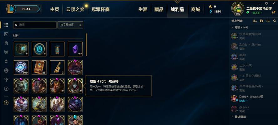Expand the 最近游戏 section
The width and height of the screenshot is (278, 125).
[232, 117]
